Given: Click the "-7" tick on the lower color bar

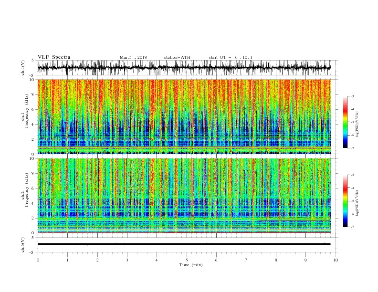Looking at the screenshot, I should point(352,227).
